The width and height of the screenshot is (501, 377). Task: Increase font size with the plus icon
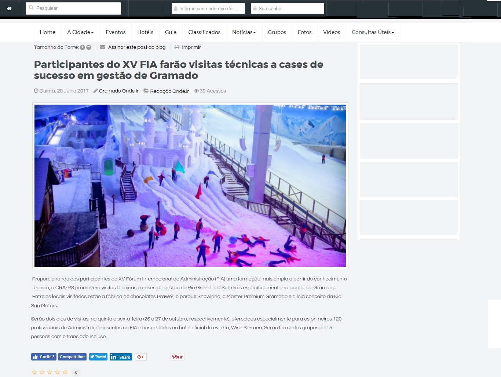83,47
